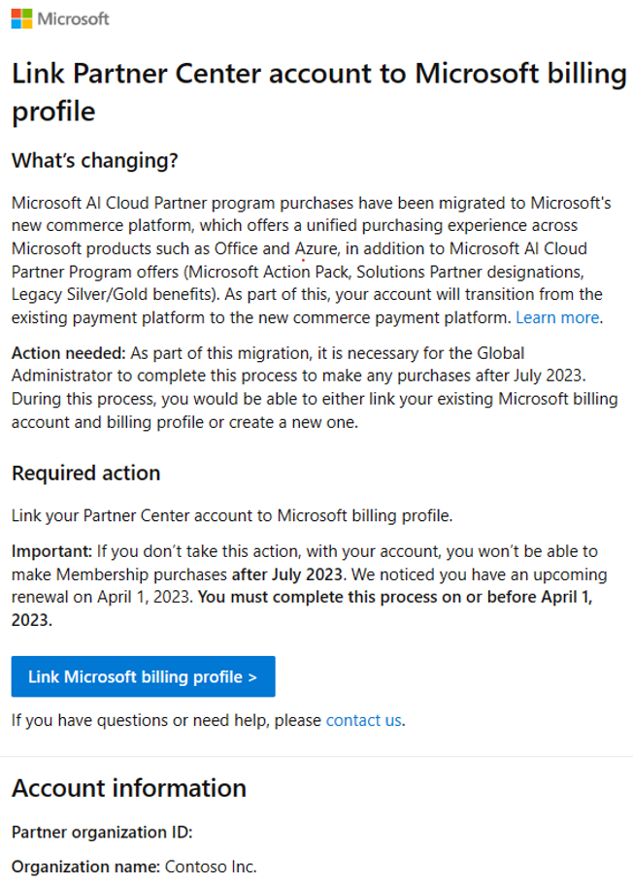Click the divider line above Account information

pos(316,757)
